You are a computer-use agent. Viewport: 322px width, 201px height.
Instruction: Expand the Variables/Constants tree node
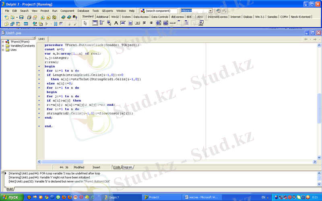[x=3, y=46]
